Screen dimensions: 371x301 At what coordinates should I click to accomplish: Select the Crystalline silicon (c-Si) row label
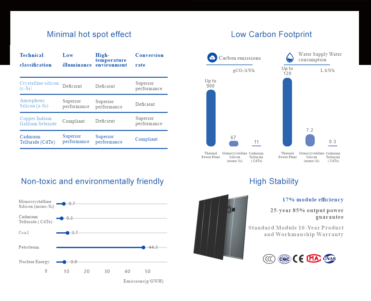click(x=39, y=86)
